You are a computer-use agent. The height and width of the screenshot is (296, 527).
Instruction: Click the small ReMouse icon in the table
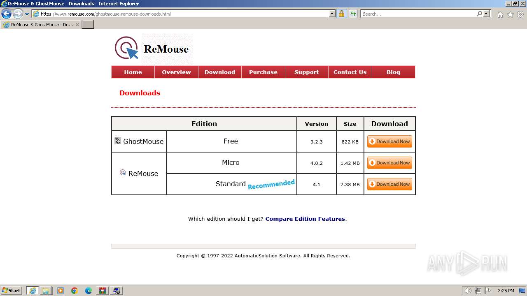coord(123,173)
